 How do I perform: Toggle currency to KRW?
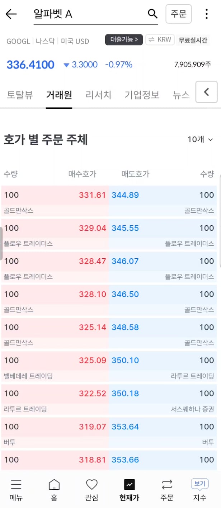[160, 40]
